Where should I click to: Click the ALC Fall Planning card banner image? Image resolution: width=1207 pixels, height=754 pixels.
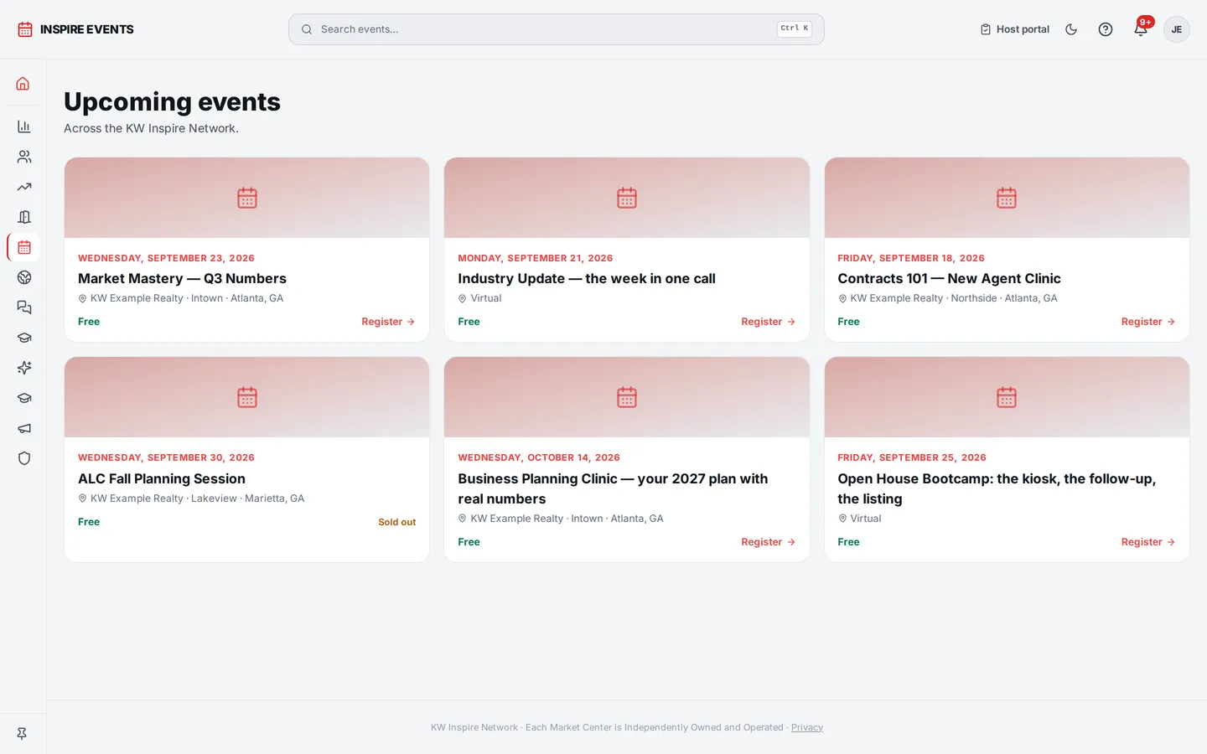pyautogui.click(x=246, y=397)
